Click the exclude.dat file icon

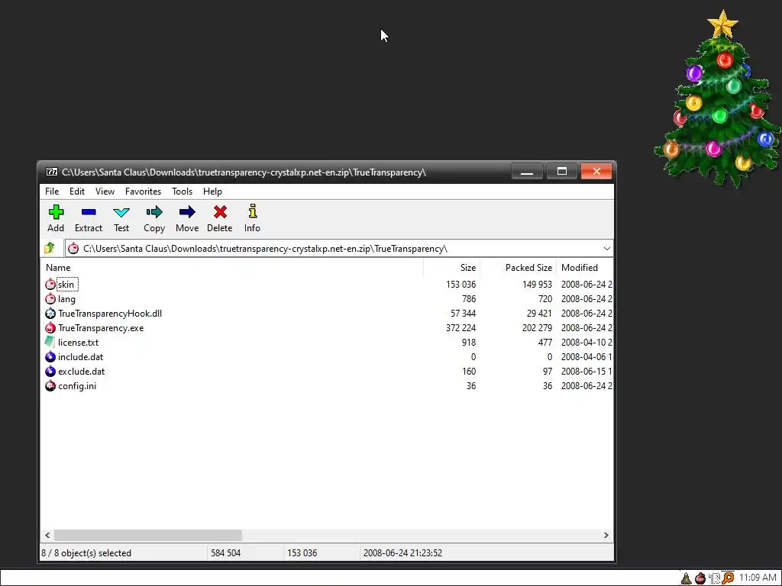pyautogui.click(x=50, y=372)
